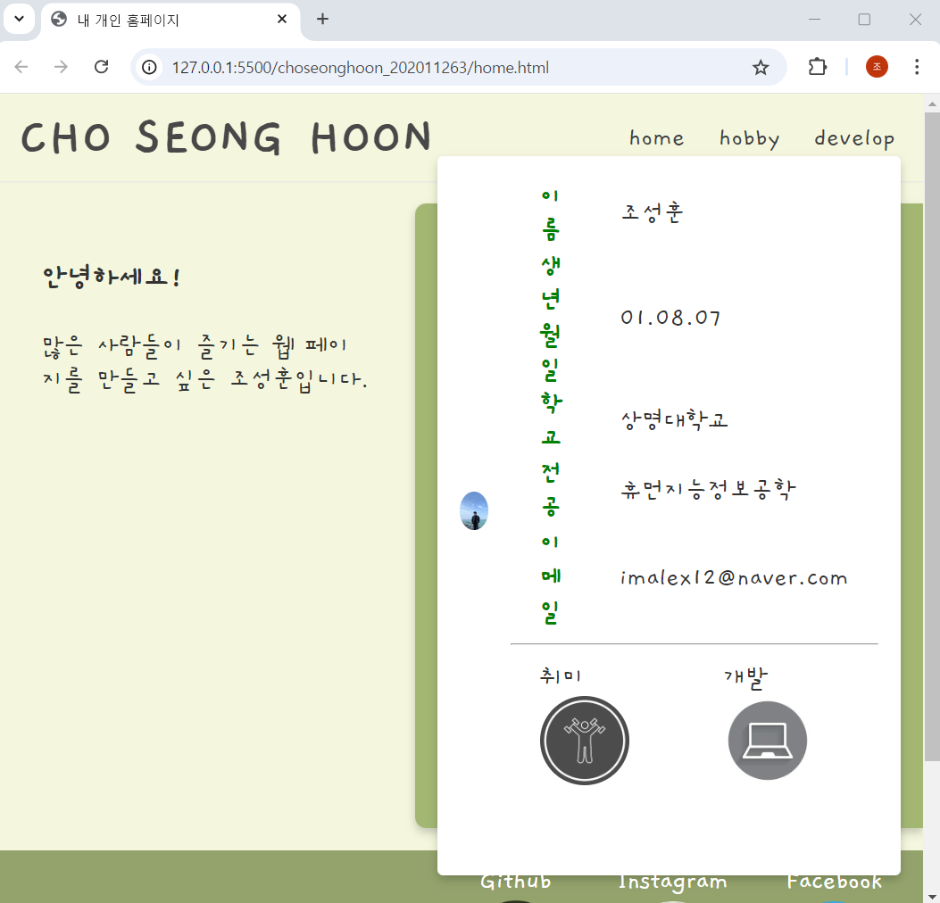The height and width of the screenshot is (903, 940).
Task: Expand the tab search dropdown arrow
Action: click(19, 20)
